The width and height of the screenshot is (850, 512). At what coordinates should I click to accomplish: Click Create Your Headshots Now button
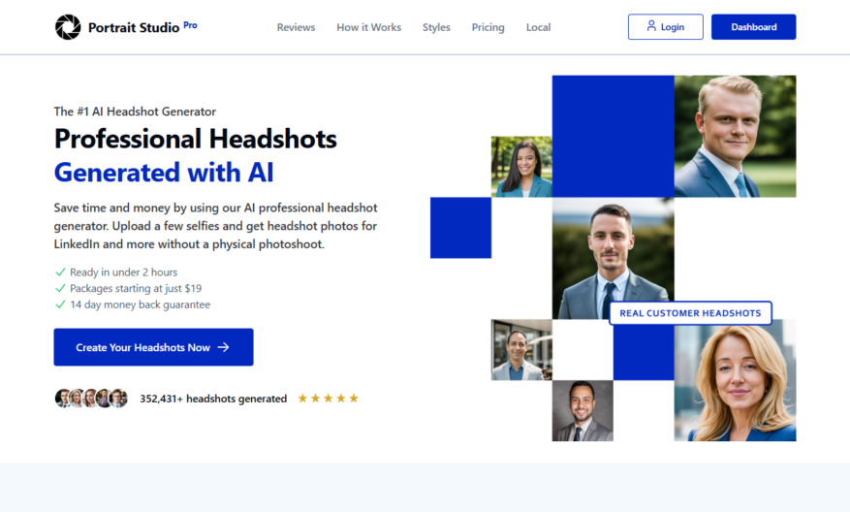pos(153,347)
